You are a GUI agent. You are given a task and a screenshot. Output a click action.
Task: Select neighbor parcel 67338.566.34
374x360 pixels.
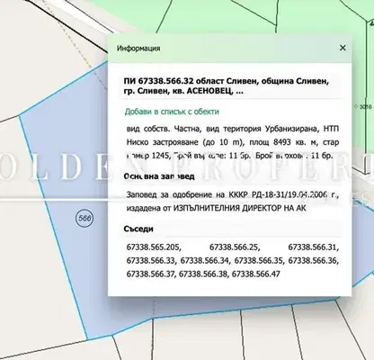[205, 260]
